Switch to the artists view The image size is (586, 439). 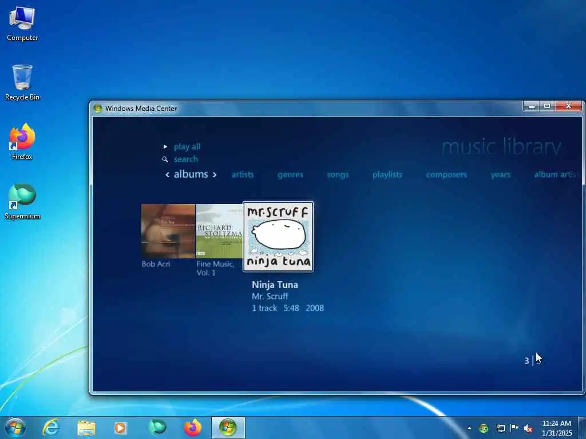coord(243,175)
